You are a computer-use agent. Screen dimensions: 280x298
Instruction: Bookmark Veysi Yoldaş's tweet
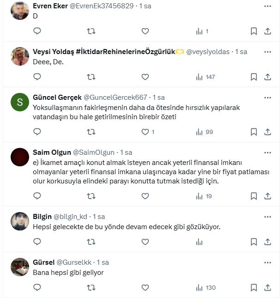pos(254,77)
